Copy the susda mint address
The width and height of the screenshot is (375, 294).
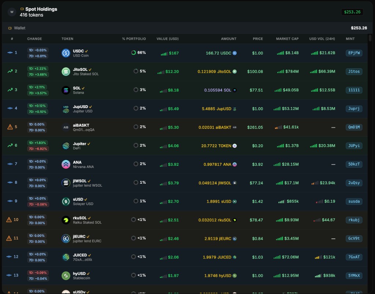click(354, 202)
